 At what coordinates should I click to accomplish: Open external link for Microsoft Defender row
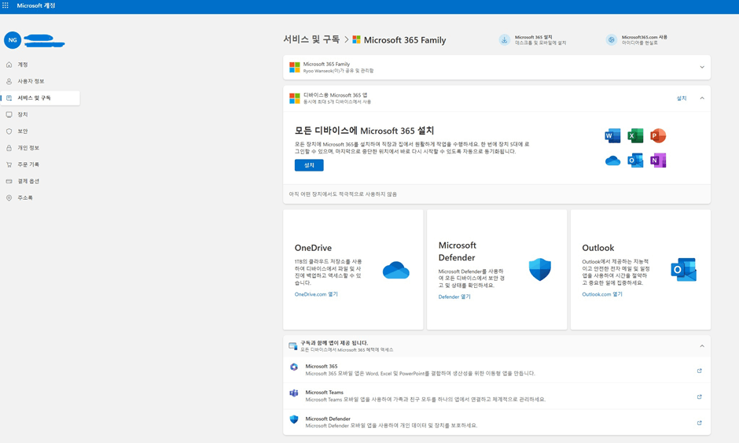coord(700,423)
